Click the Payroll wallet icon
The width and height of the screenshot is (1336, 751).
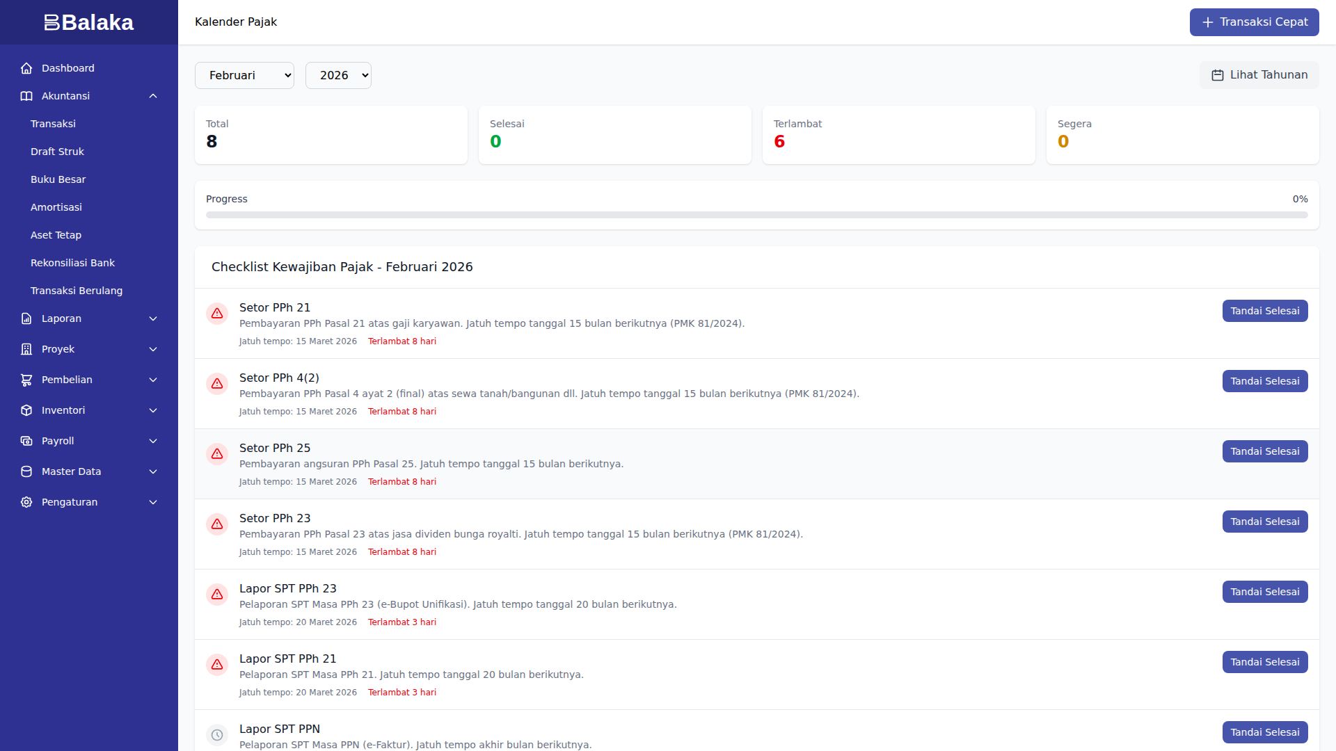(x=26, y=441)
